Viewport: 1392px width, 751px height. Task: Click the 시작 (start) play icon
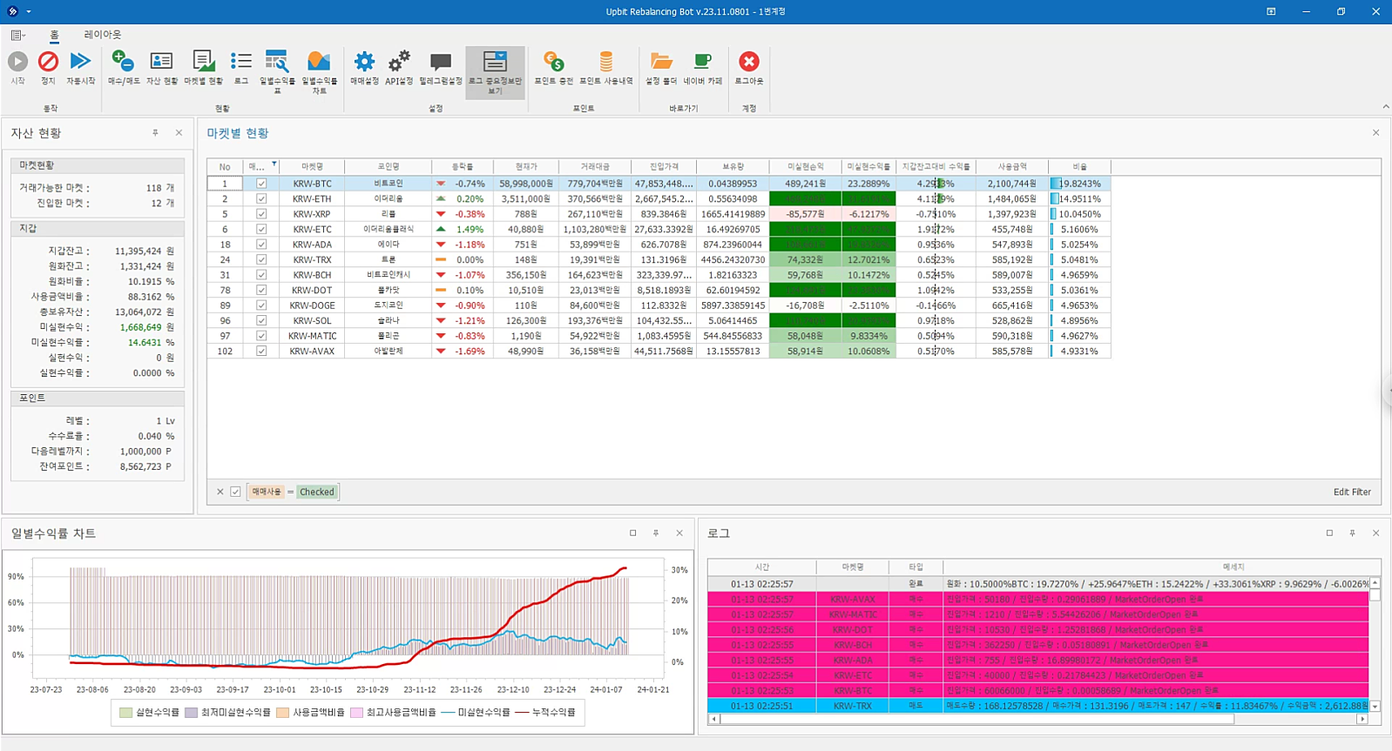click(x=17, y=62)
